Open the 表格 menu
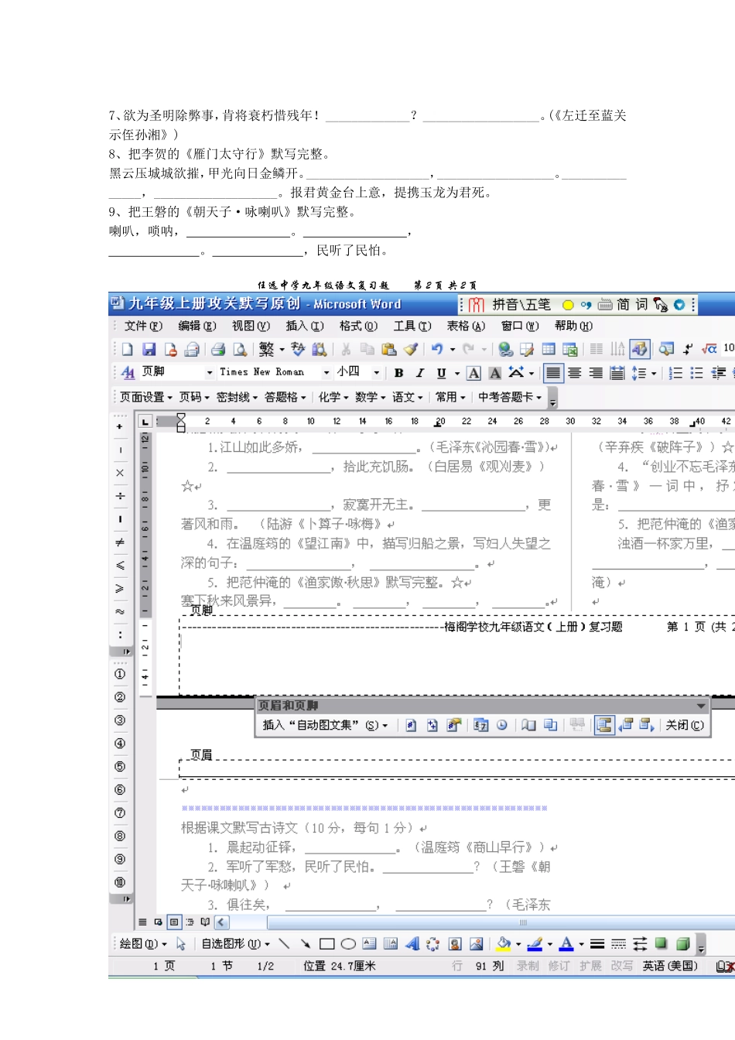 point(466,326)
